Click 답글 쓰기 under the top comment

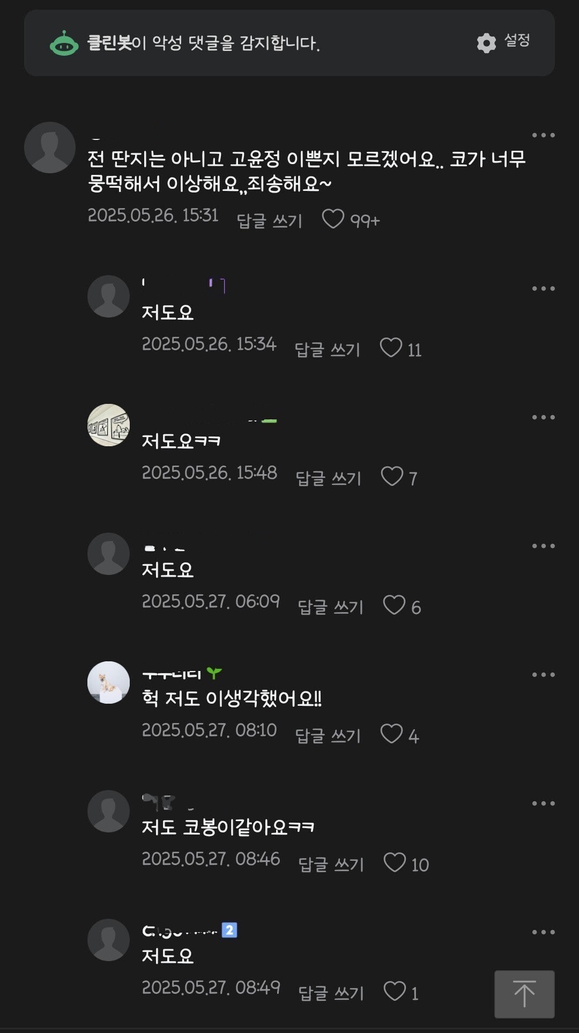click(270, 220)
